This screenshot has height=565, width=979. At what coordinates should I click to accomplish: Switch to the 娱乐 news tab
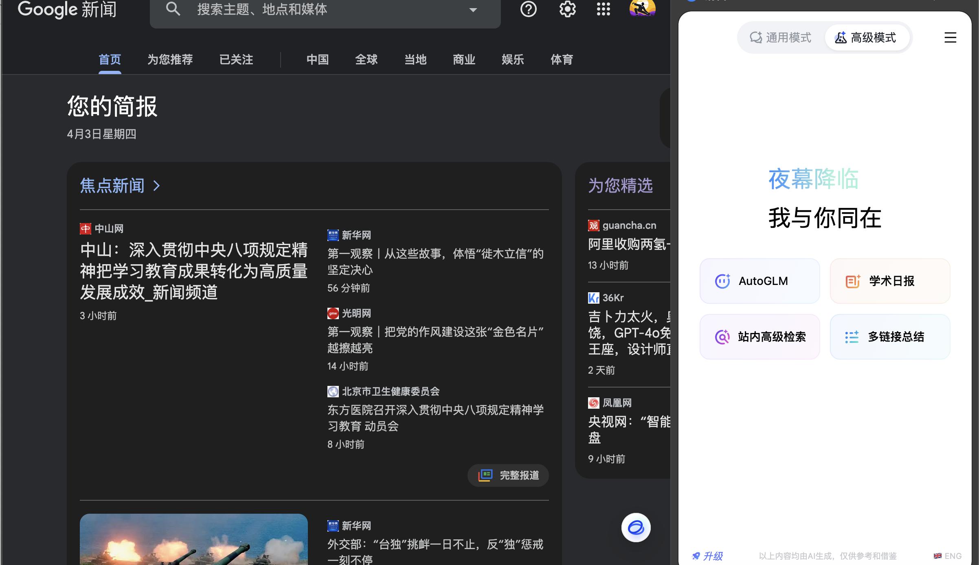(513, 60)
